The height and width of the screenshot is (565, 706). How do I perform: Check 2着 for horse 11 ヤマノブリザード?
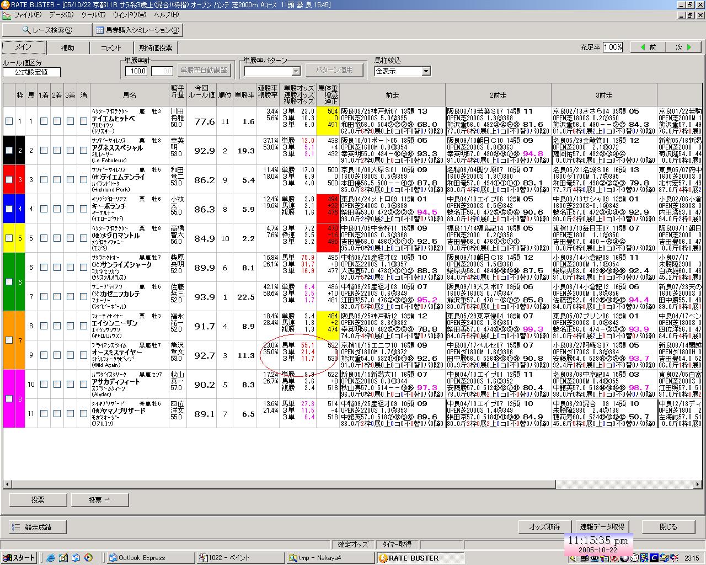click(x=57, y=414)
